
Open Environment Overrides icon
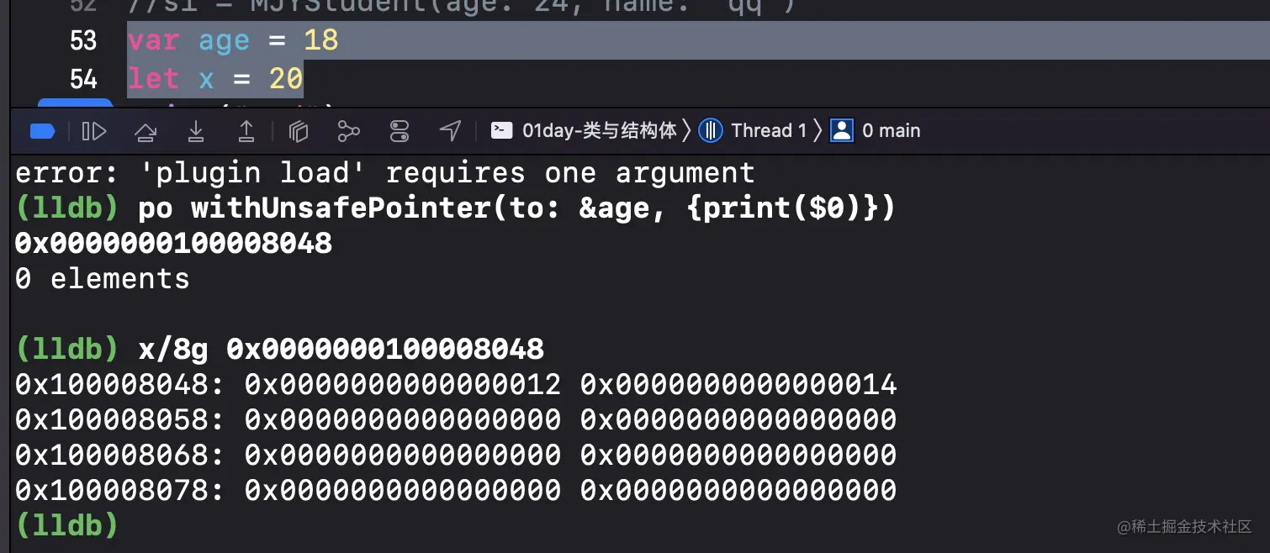click(x=400, y=131)
